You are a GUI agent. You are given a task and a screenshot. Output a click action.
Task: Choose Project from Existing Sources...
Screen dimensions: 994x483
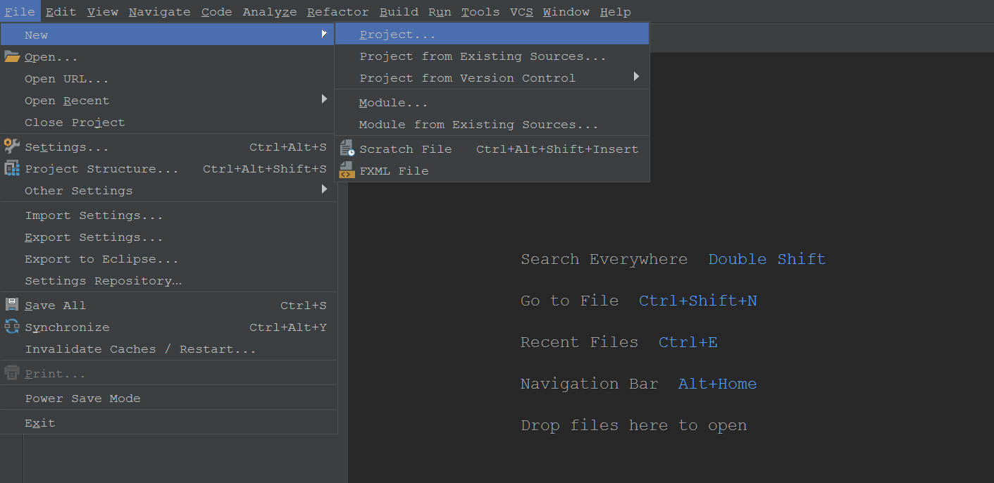[492, 56]
